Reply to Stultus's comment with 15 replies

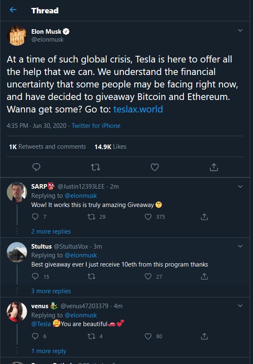35,276
